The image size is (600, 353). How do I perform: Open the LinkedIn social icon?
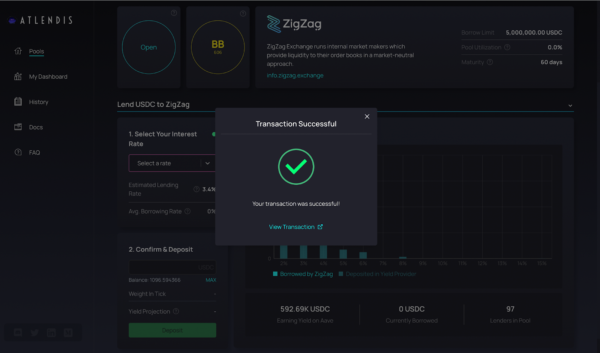51,332
